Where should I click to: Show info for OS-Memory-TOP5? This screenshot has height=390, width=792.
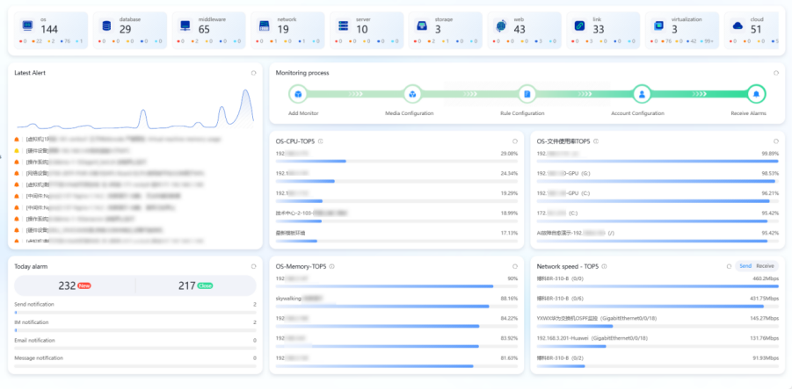[332, 265]
